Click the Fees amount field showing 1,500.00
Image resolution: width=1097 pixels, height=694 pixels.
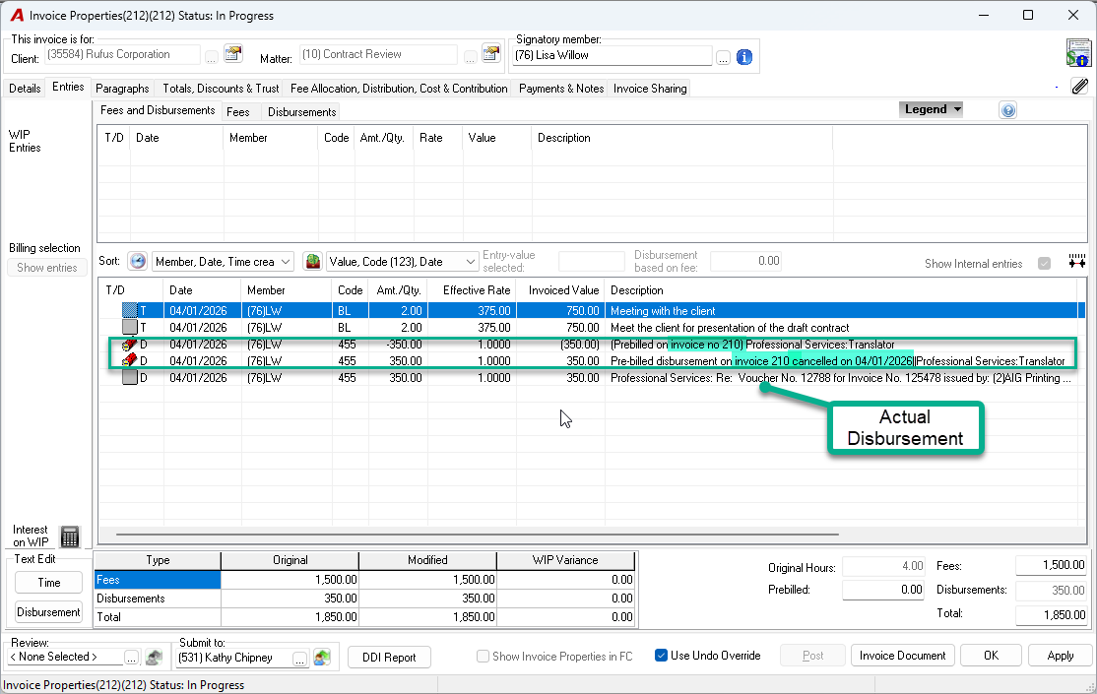pyautogui.click(x=1051, y=565)
